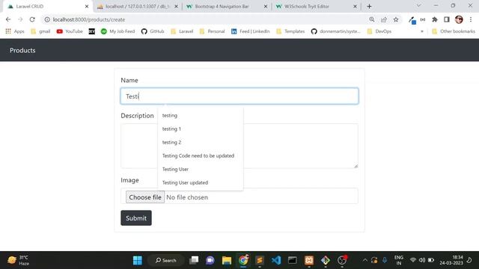Close the W3Schools Tryit Editor tab
Screen dimensions: 479x269
click(355, 7)
